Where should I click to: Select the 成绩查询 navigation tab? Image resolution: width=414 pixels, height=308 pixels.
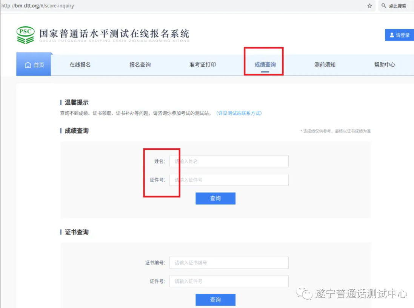[x=265, y=65]
